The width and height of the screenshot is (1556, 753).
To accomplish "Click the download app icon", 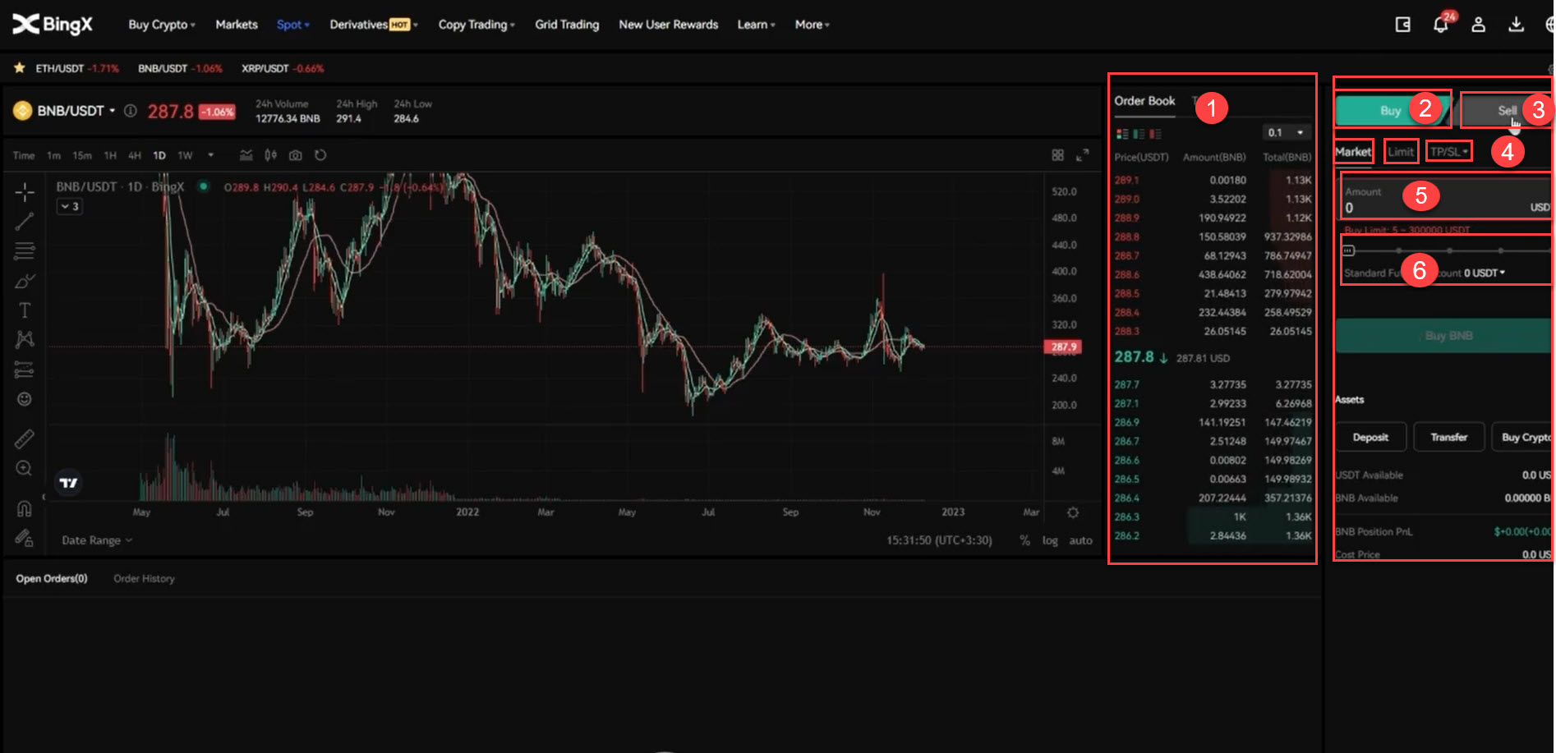I will click(1517, 25).
